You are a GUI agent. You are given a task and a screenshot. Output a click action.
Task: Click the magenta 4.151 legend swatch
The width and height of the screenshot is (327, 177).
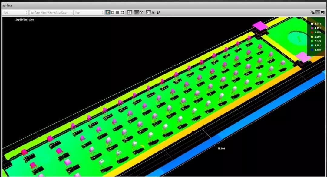pos(312,28)
